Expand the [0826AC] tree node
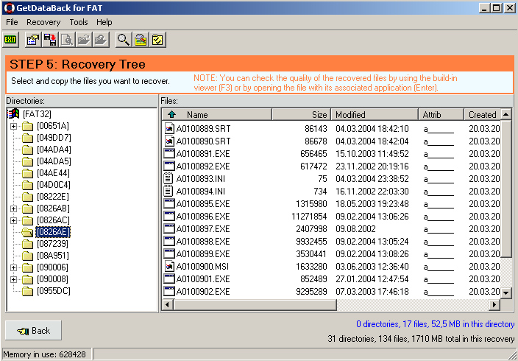 pos(13,220)
